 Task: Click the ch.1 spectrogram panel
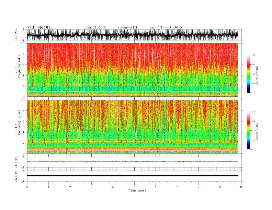coord(133,70)
